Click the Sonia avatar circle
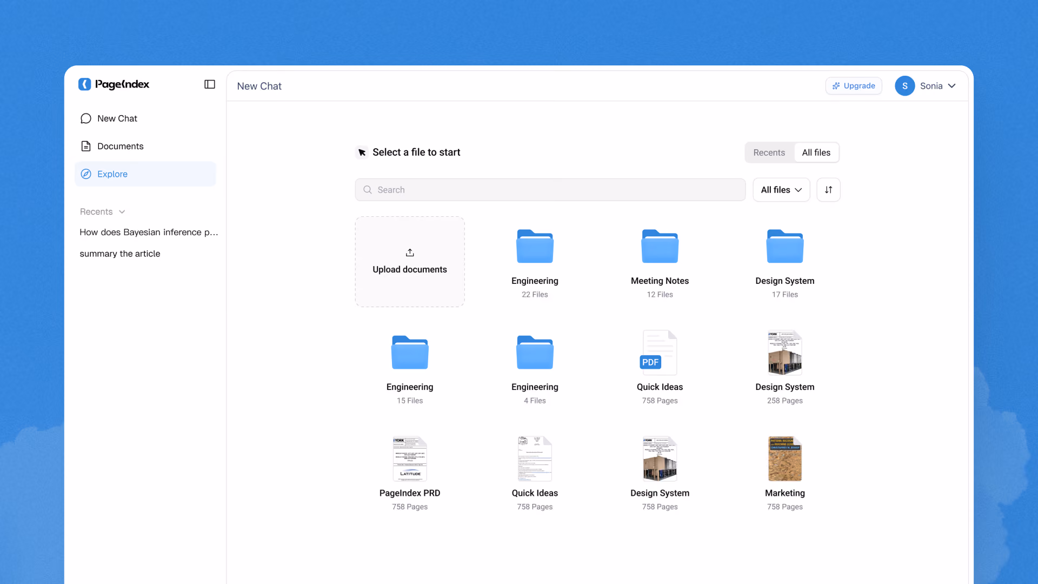Viewport: 1038px width, 584px height. 904,86
